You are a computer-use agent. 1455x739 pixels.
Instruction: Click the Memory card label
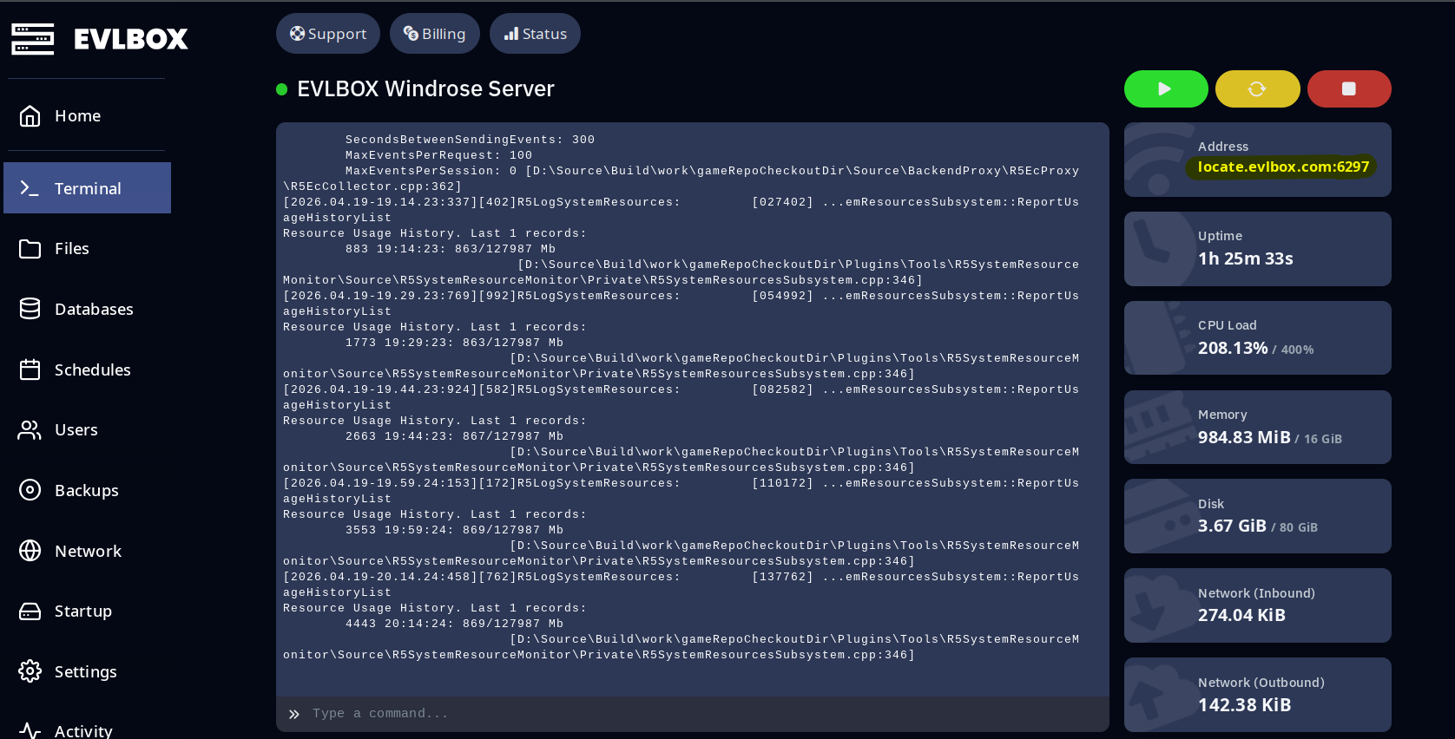[x=1222, y=415]
